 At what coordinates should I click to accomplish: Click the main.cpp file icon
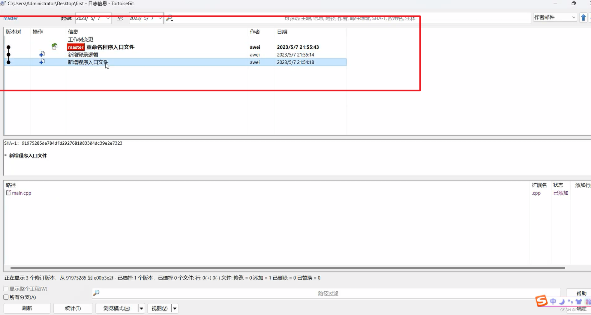click(8, 193)
